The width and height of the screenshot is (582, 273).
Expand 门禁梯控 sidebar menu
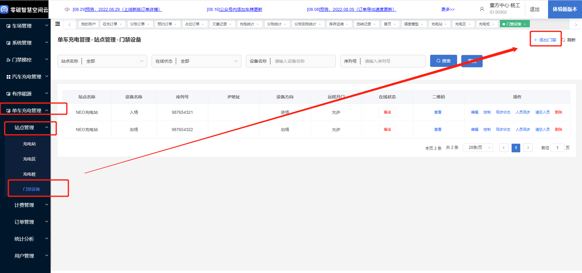coord(25,60)
